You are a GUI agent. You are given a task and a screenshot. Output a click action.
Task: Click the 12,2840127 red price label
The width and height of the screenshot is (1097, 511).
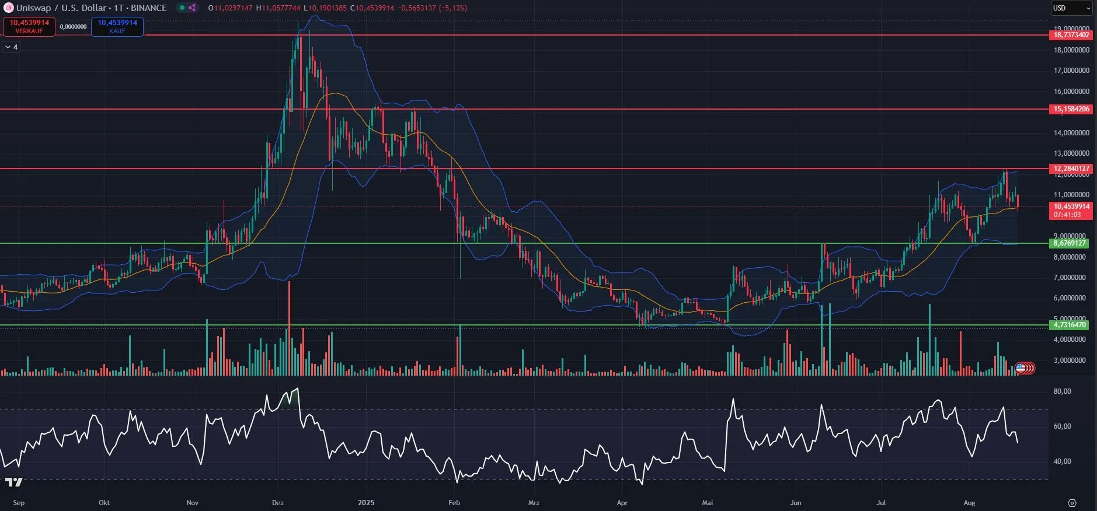tap(1071, 169)
